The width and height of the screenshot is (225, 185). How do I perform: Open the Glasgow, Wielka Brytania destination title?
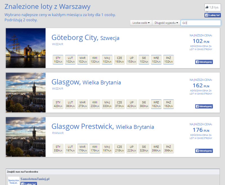(x=86, y=82)
